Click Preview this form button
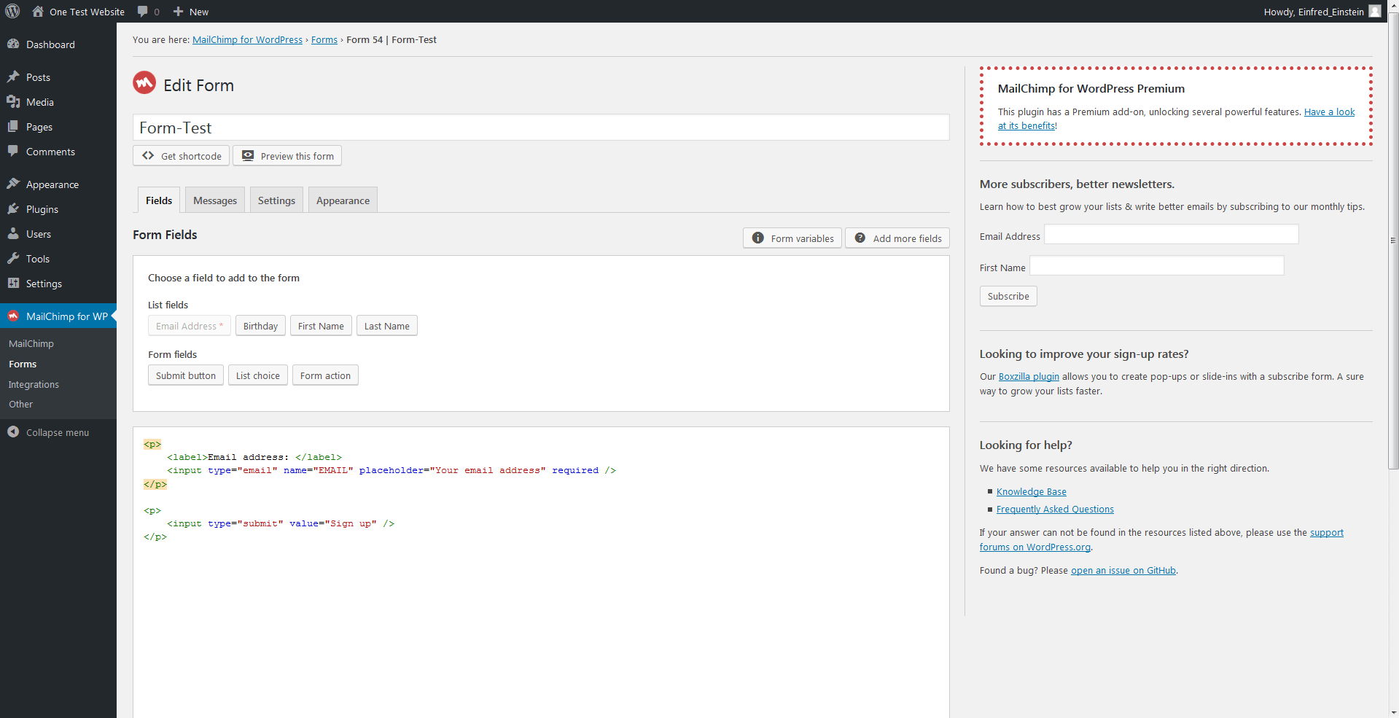 (x=287, y=156)
